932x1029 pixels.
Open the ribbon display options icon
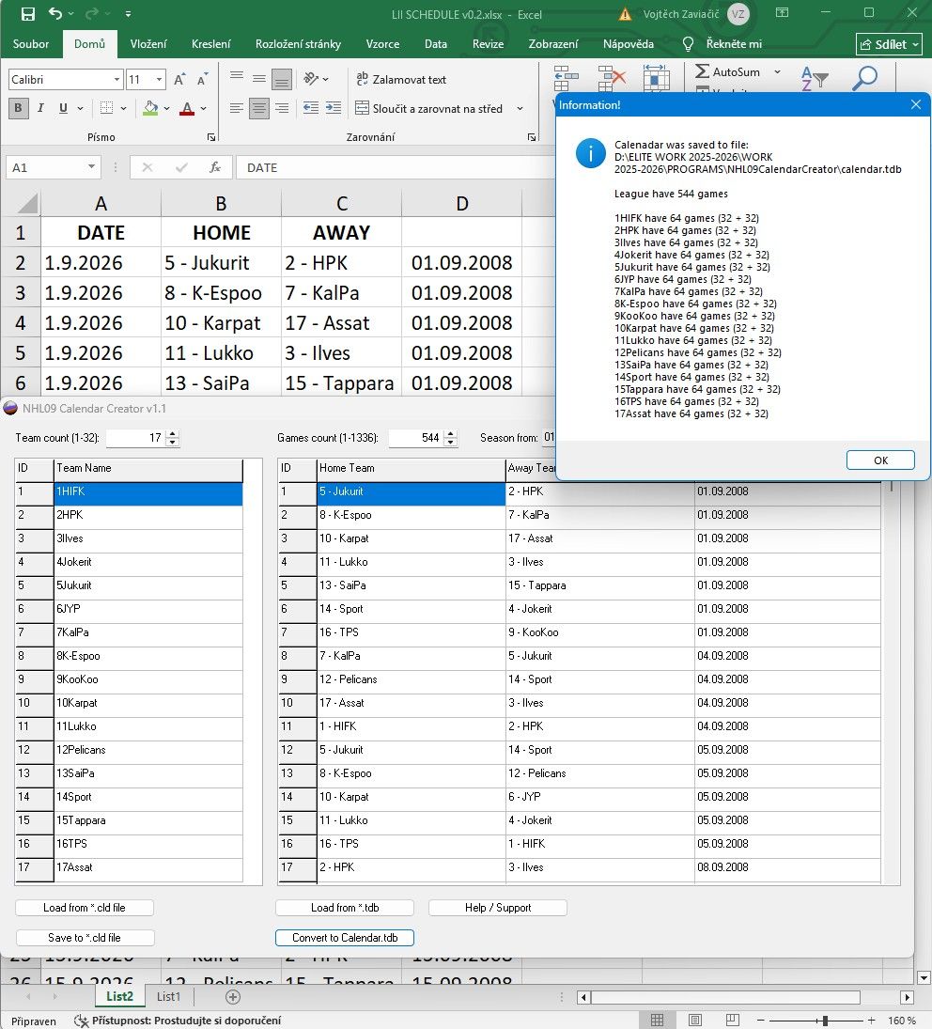782,13
